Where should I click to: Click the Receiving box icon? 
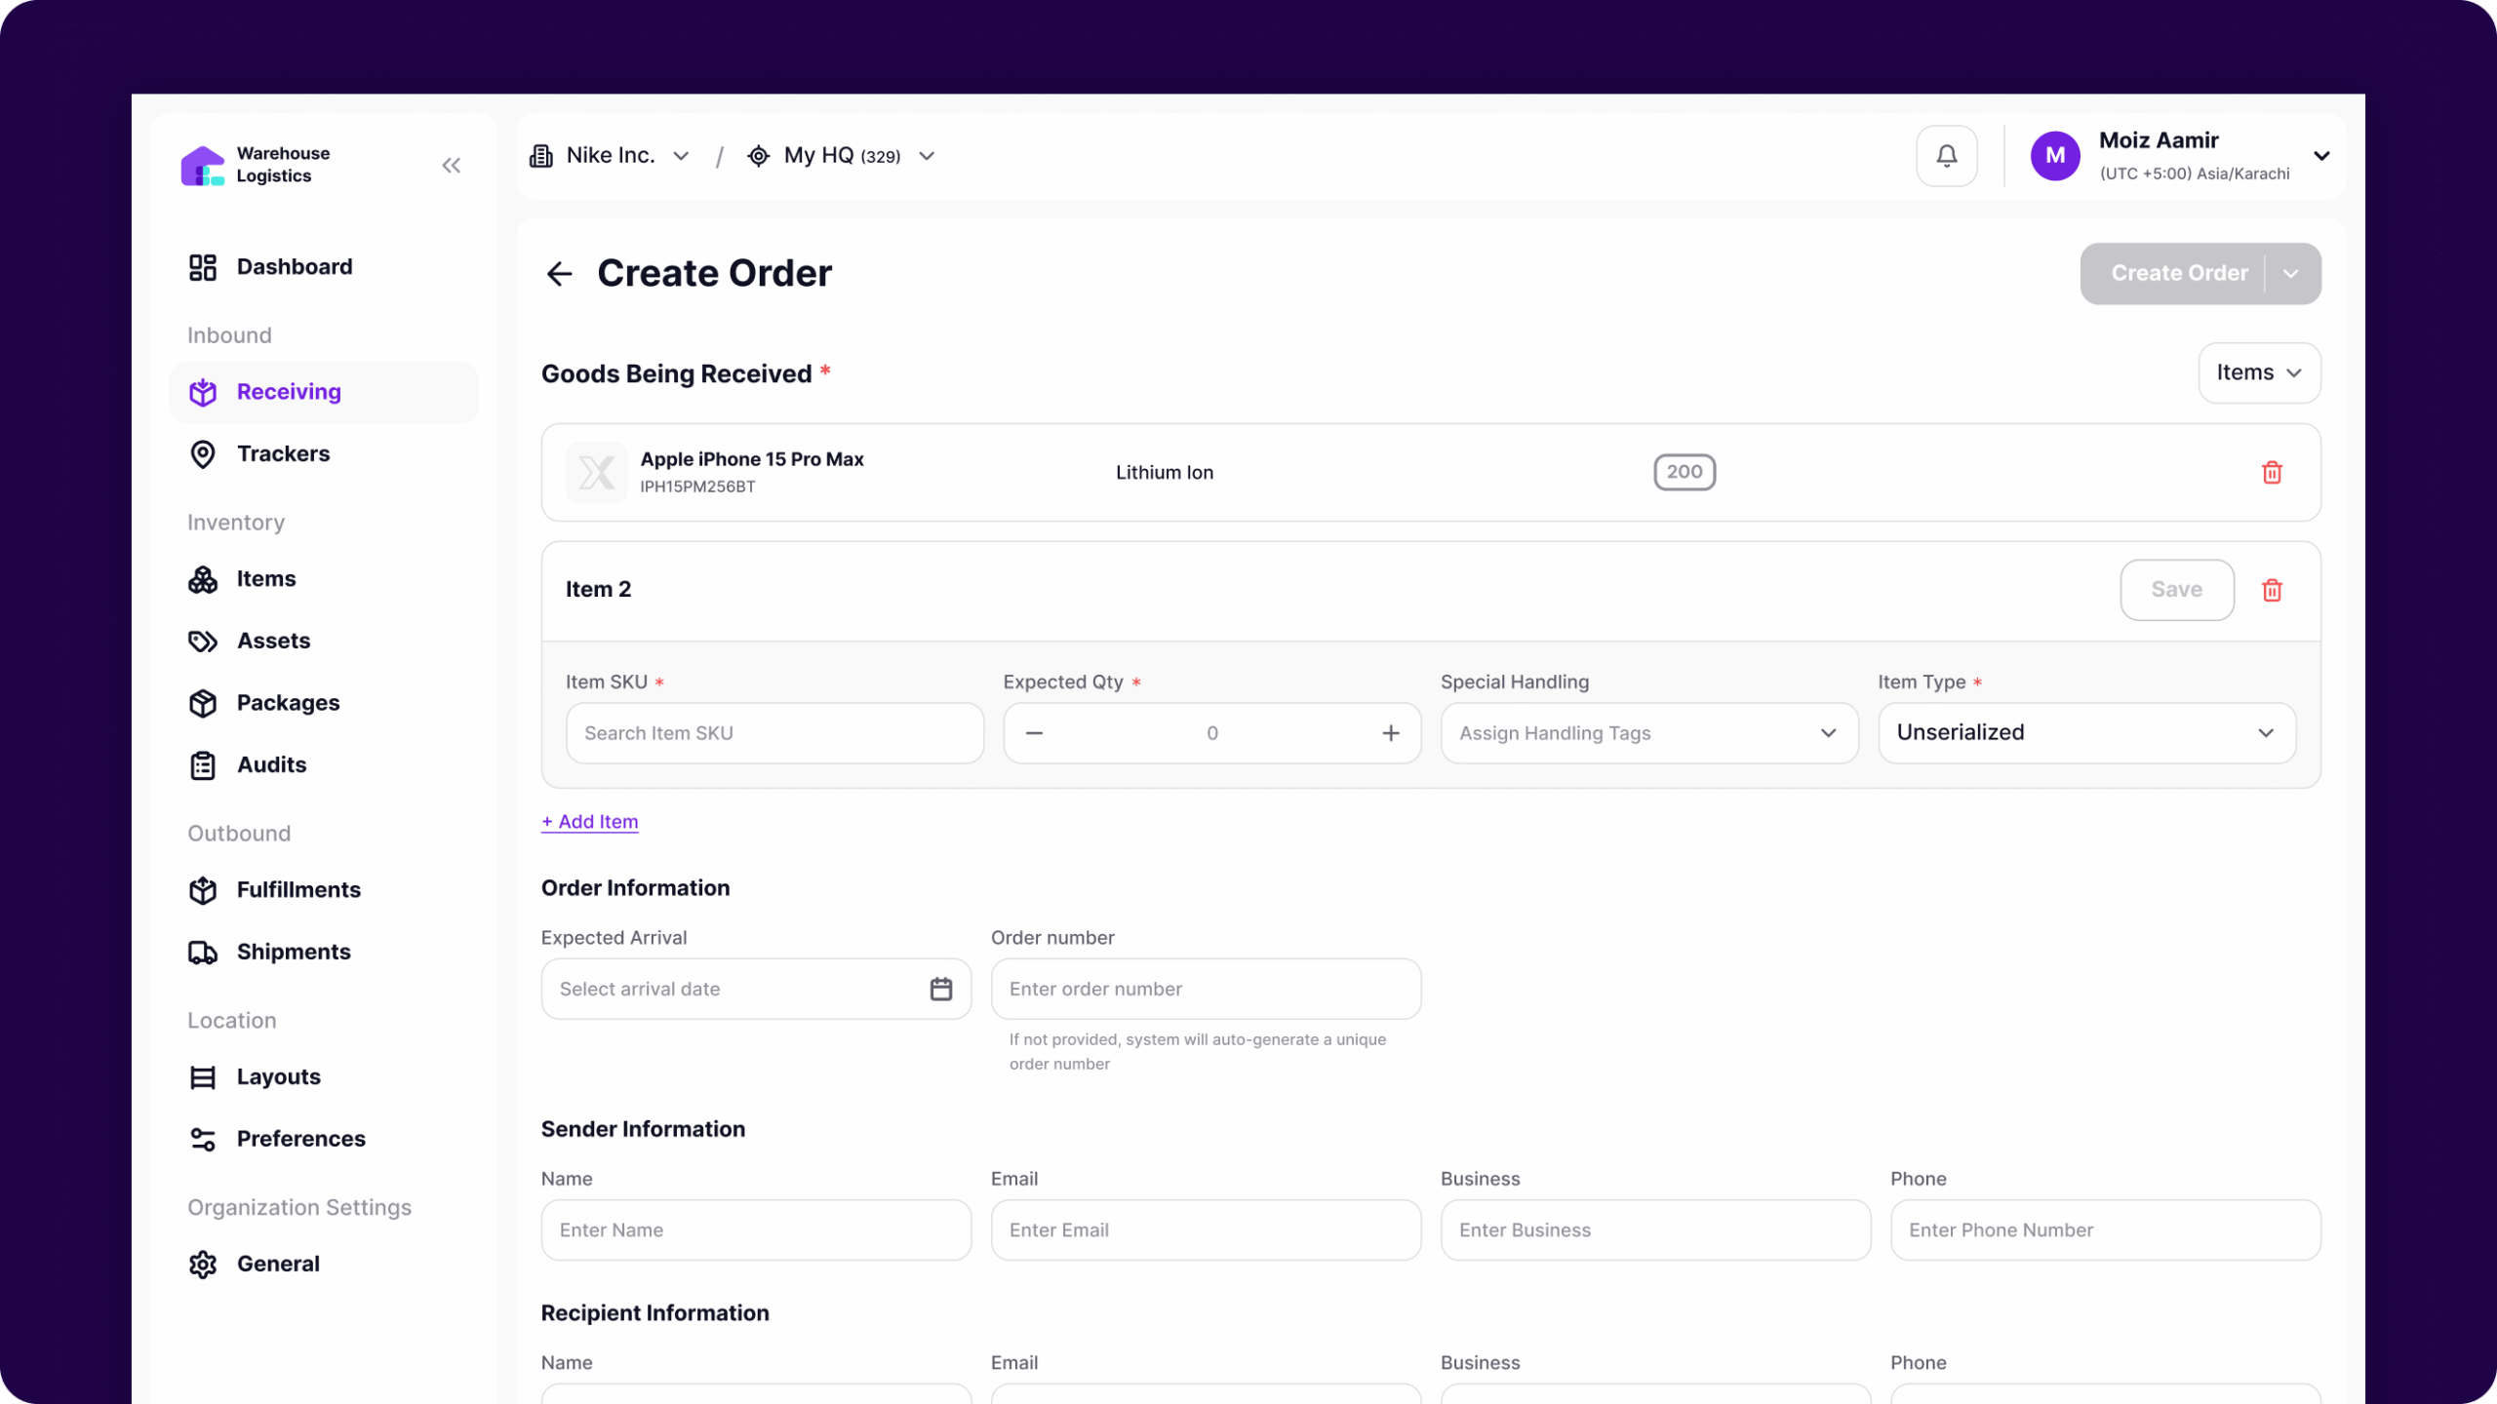tap(203, 392)
